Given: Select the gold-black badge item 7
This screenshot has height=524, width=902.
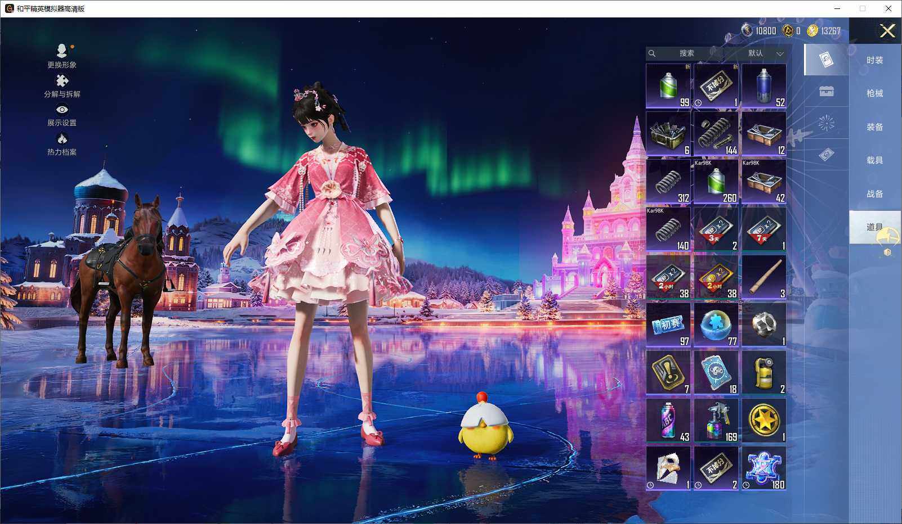Looking at the screenshot, I should [668, 372].
